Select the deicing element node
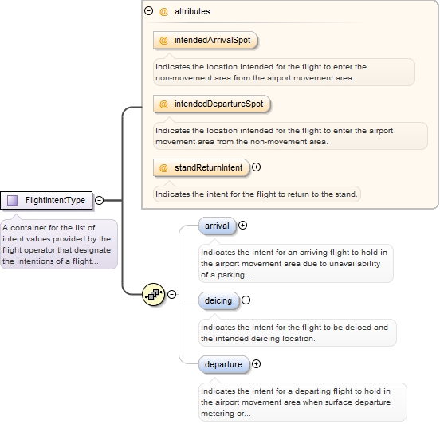This screenshot has height=424, width=440. 219,300
